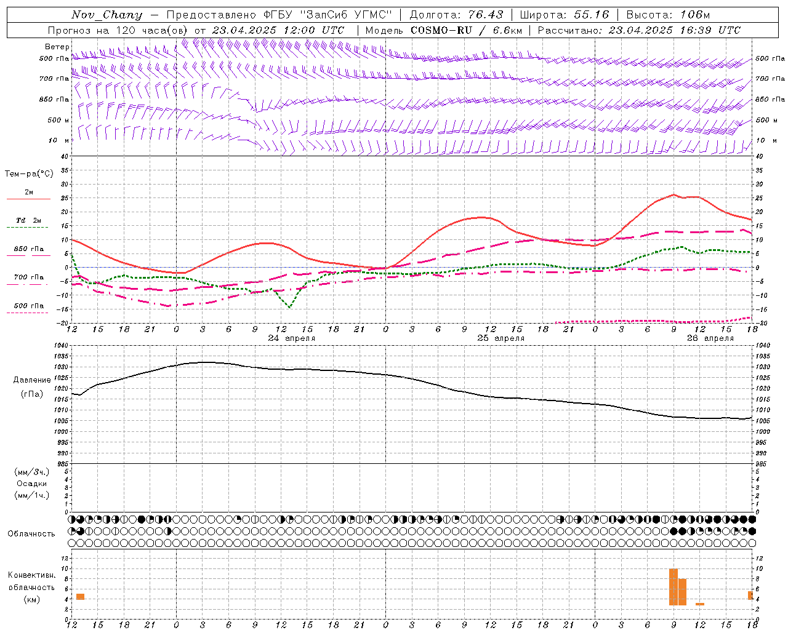Click the station name Nov_Chany

pyautogui.click(x=107, y=15)
